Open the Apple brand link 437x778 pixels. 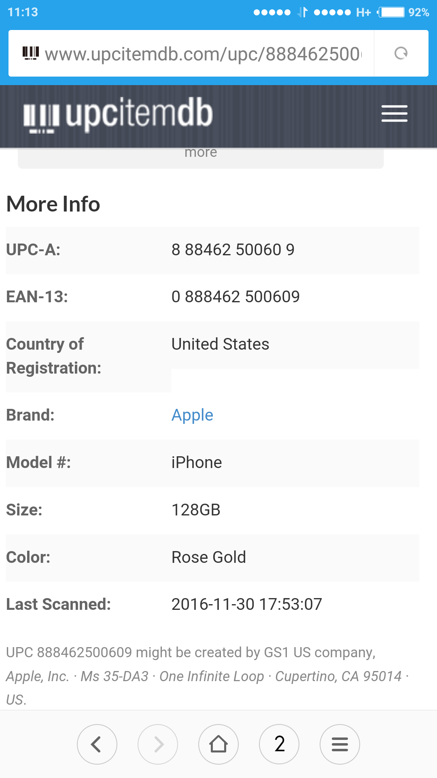pyautogui.click(x=192, y=415)
